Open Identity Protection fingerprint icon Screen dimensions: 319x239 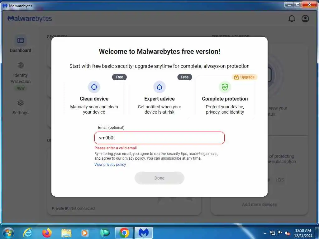pos(21,65)
